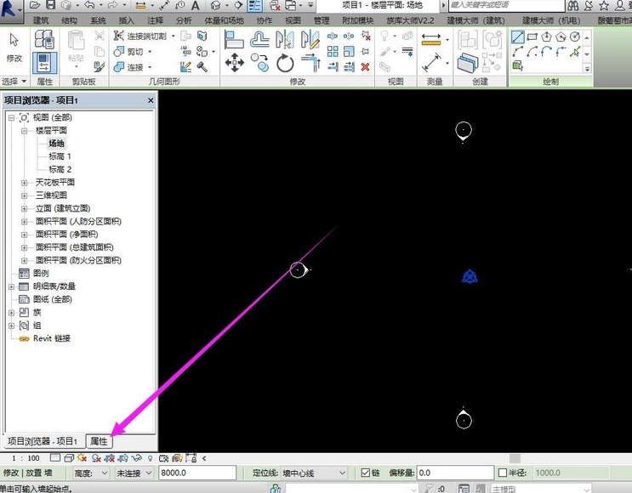Viewport: 632px width, 493px height.
Task: Click the Rectangle draw tool
Action: tap(532, 37)
